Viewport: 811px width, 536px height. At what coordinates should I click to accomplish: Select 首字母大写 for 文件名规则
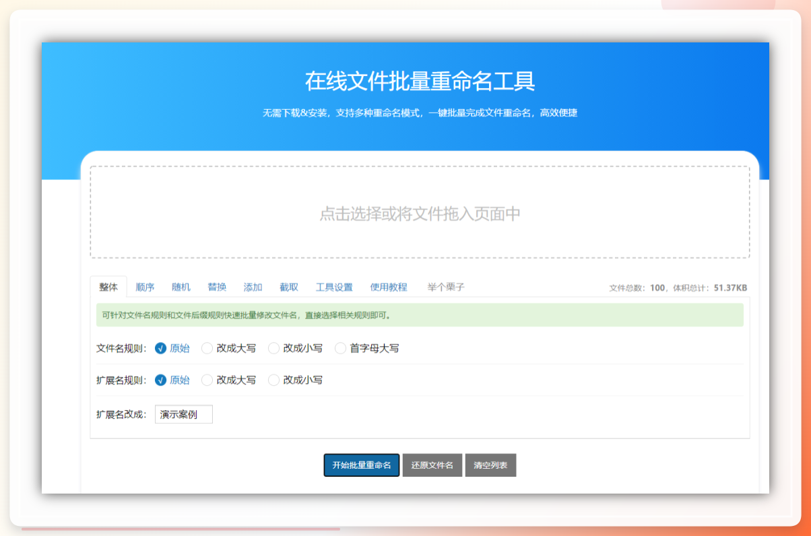pyautogui.click(x=367, y=348)
